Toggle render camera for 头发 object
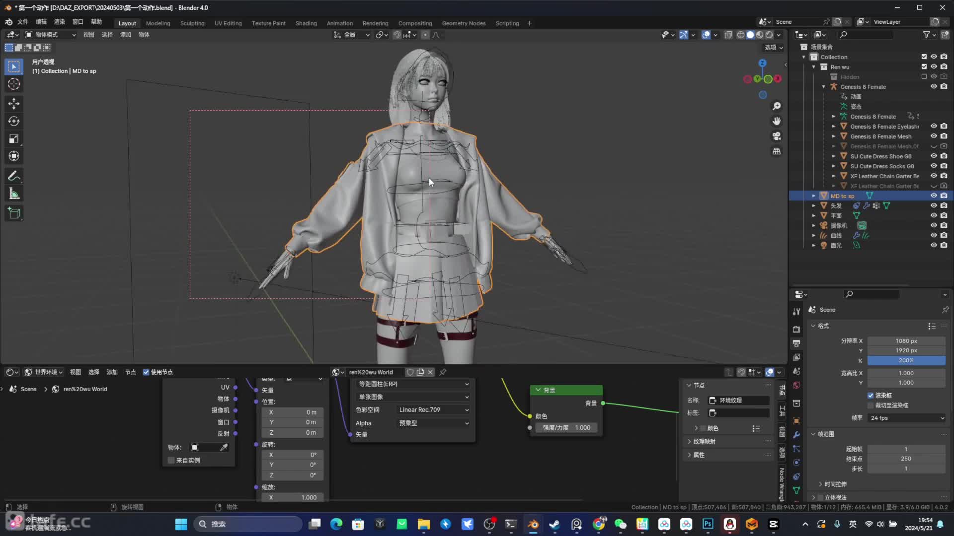Viewport: 954px width, 536px height. 944,206
